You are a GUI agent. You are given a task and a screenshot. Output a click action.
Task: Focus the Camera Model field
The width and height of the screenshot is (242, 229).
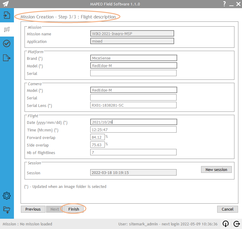point(134,90)
